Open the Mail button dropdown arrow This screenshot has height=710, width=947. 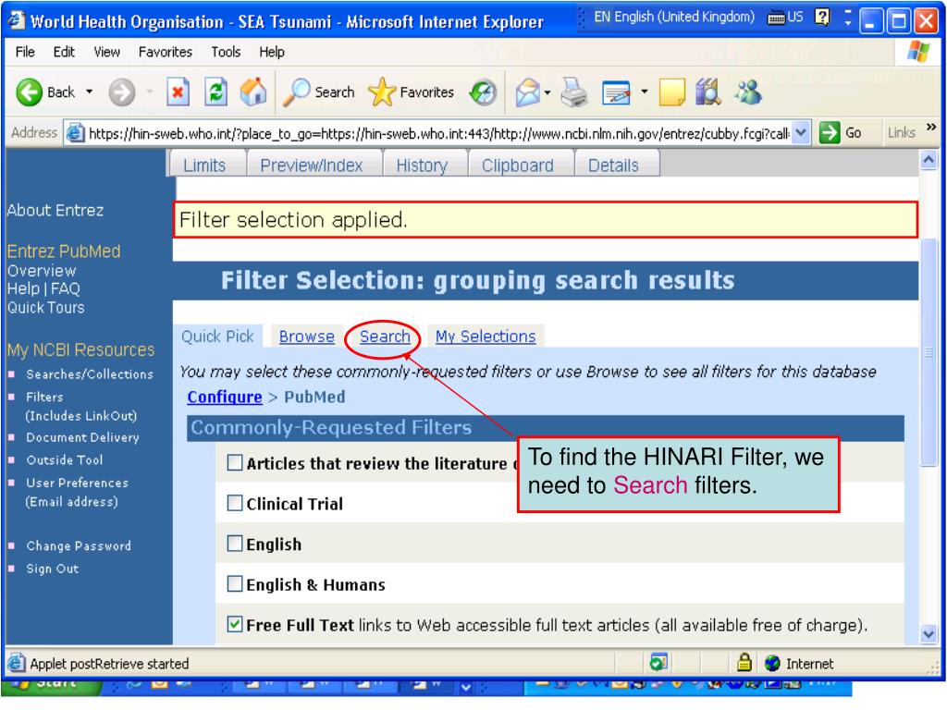pyautogui.click(x=547, y=93)
